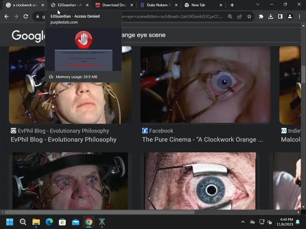Launch Microsoft Edge from taskbar

(x=49, y=222)
